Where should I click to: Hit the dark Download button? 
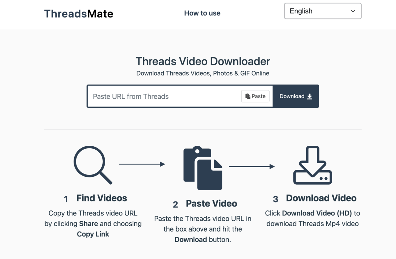tap(296, 96)
